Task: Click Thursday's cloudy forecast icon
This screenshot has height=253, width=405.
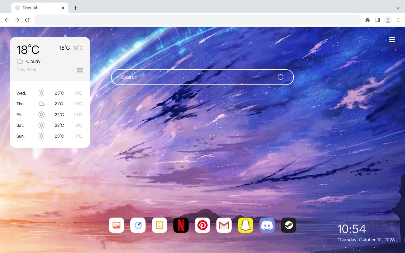Action: click(x=41, y=104)
